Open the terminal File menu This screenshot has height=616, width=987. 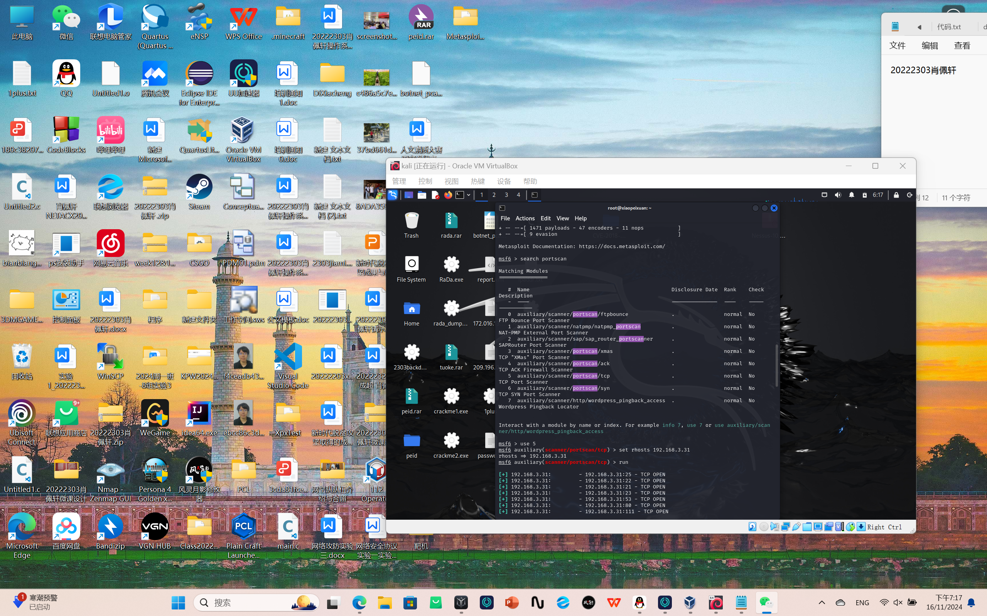coord(505,218)
